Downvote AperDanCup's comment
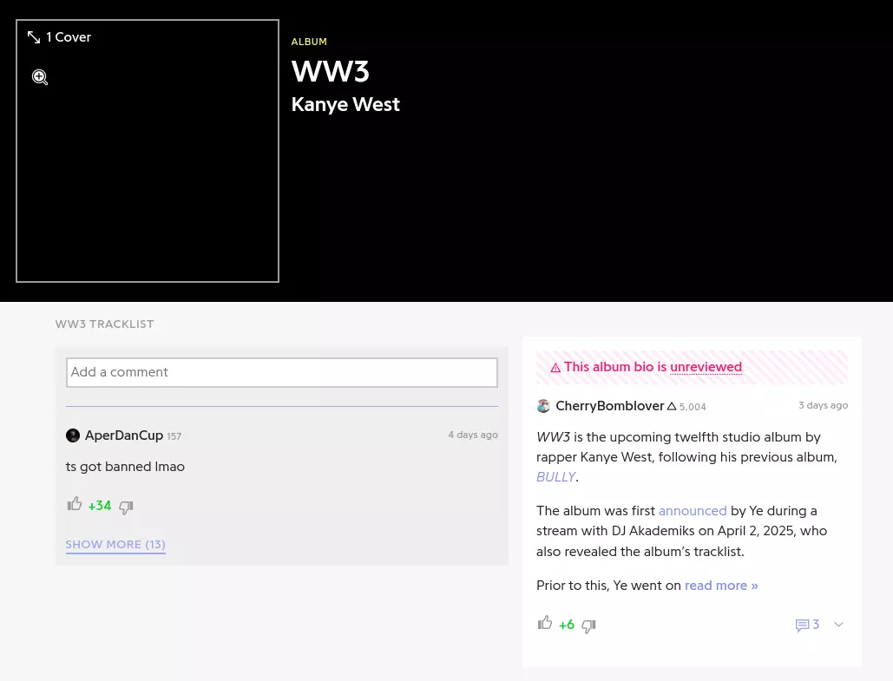The height and width of the screenshot is (681, 893). point(126,507)
